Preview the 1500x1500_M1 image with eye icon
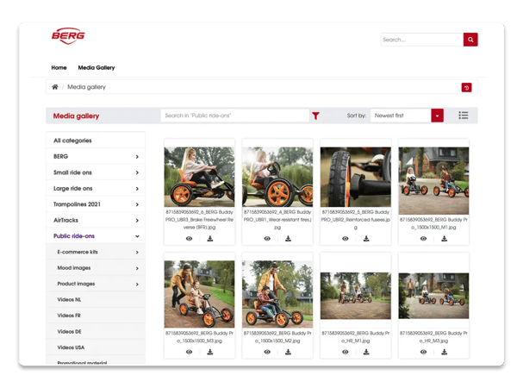This screenshot has width=517, height=388. pos(423,239)
